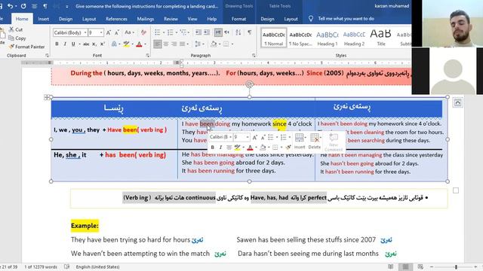Apply the Heading 2 style

[x=354, y=38]
